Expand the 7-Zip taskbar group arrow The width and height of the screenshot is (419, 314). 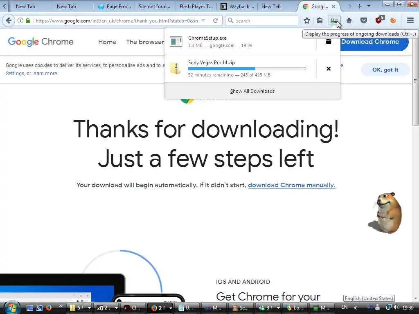point(116,308)
